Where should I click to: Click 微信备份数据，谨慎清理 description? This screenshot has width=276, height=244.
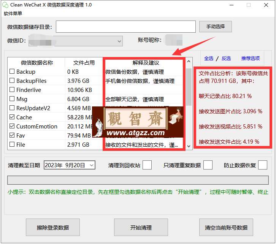click(x=135, y=72)
